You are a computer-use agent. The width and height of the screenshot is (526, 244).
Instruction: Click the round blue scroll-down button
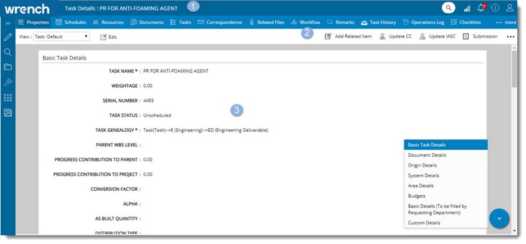point(499,219)
